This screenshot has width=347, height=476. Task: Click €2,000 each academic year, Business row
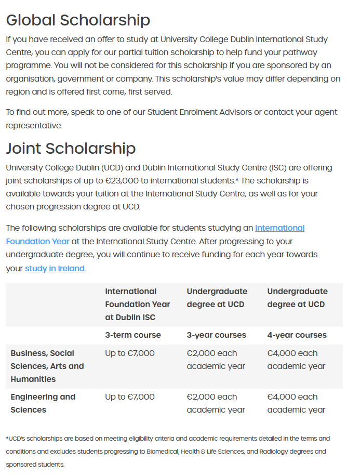(x=216, y=360)
